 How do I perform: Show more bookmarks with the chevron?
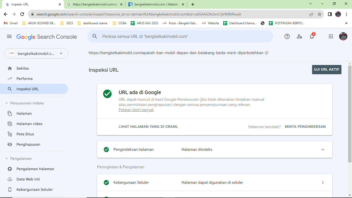(x=346, y=23)
